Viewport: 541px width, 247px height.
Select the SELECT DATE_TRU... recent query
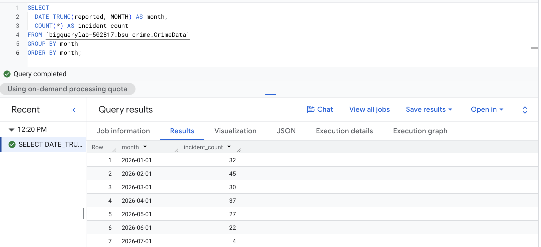pos(44,144)
